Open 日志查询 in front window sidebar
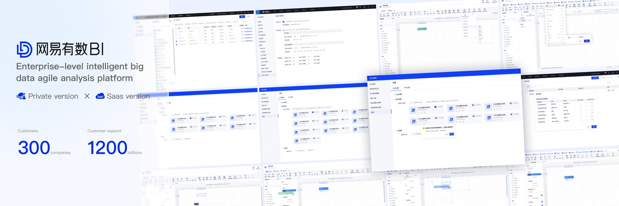This screenshot has width=619, height=206. pos(373,84)
